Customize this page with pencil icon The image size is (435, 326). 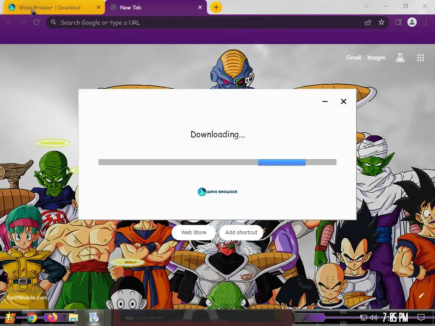pos(421,295)
